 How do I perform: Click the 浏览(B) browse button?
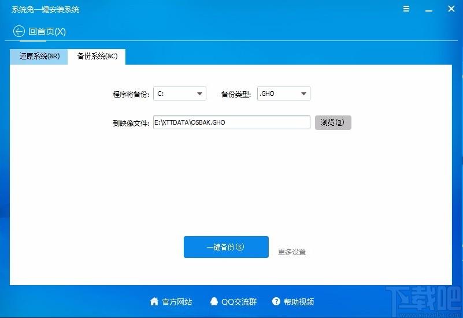(x=333, y=122)
